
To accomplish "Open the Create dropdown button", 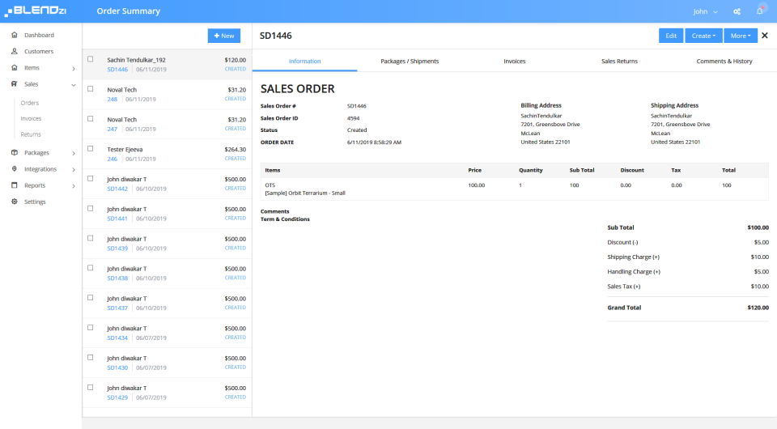I will tap(703, 36).
